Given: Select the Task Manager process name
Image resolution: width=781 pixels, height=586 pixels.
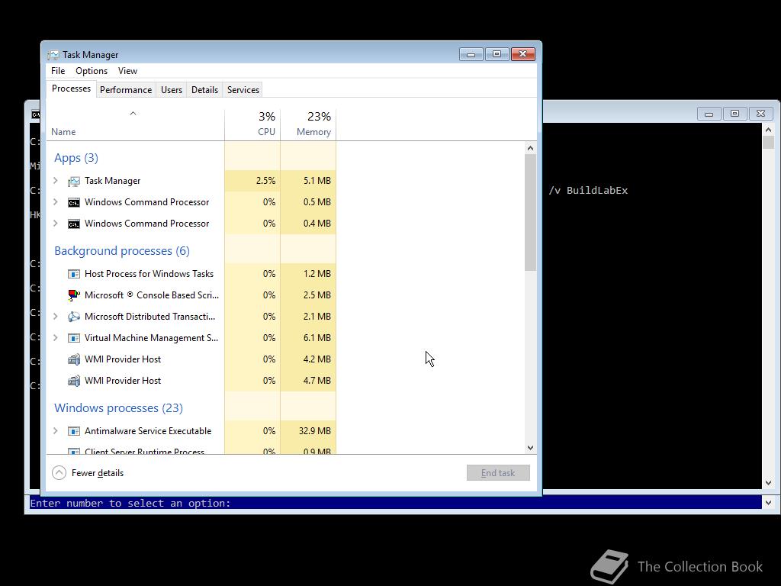Looking at the screenshot, I should coord(113,181).
